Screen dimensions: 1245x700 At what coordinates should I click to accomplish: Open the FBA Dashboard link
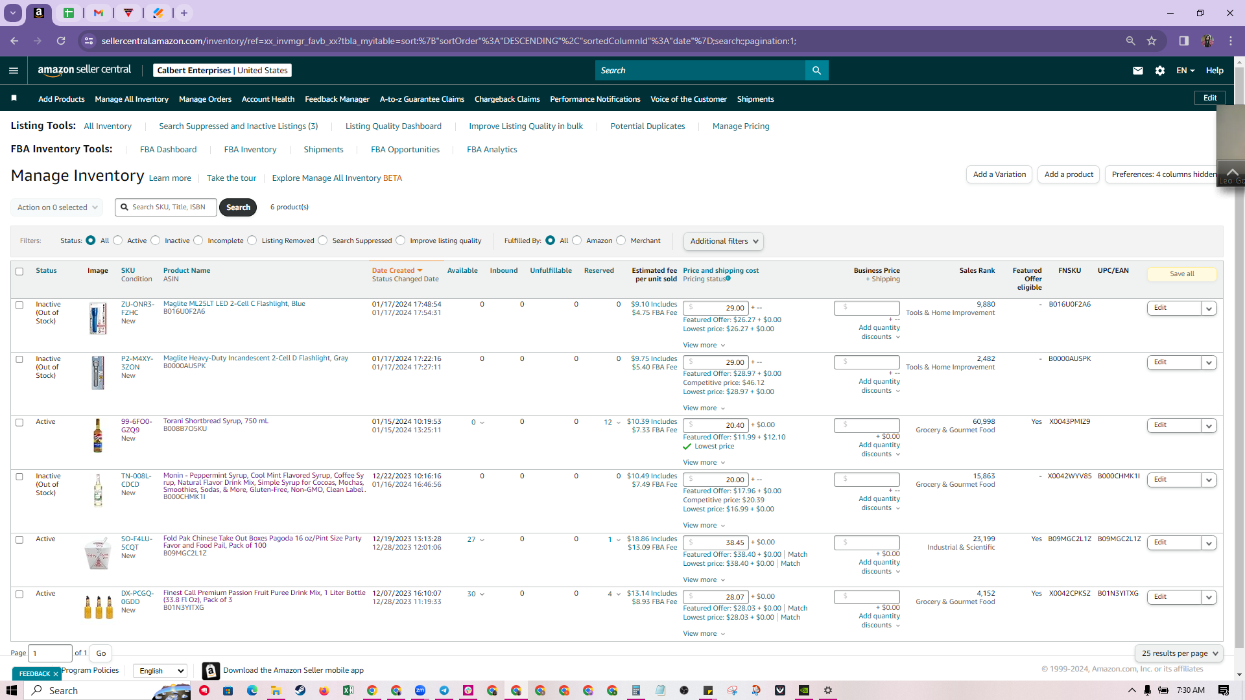pyautogui.click(x=168, y=150)
